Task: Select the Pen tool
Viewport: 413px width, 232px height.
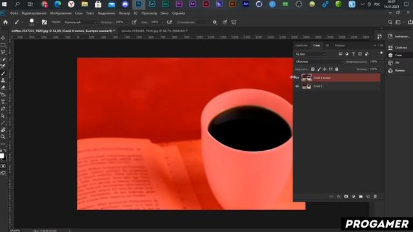Action: click(x=3, y=109)
